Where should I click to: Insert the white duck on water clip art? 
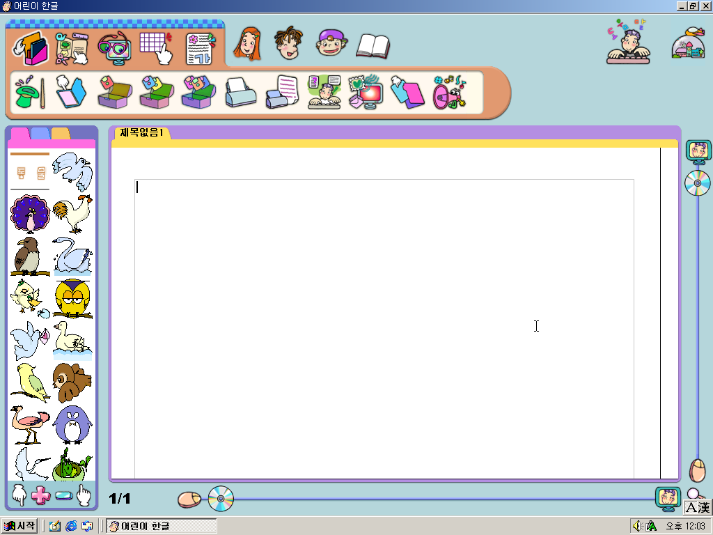pyautogui.click(x=72, y=341)
